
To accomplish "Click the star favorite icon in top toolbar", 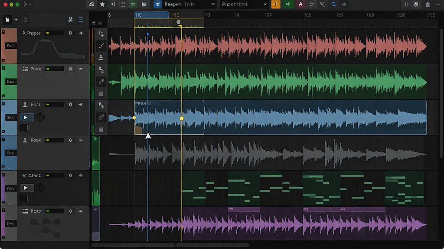I will tap(102, 4).
